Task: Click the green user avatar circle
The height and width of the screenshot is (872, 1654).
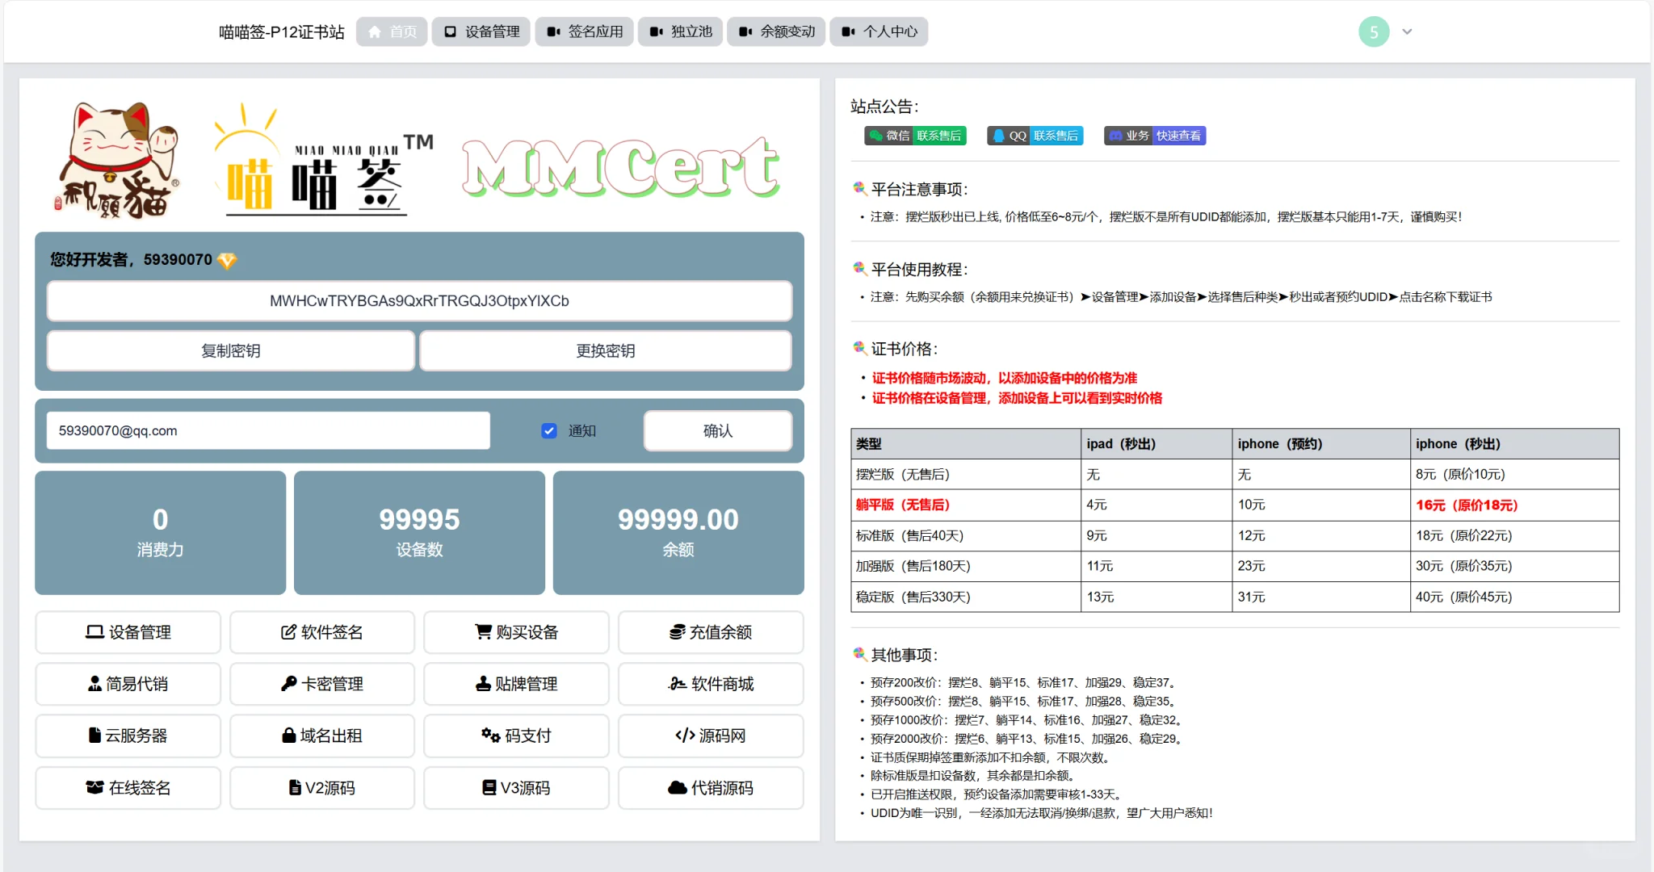Action: pos(1373,32)
